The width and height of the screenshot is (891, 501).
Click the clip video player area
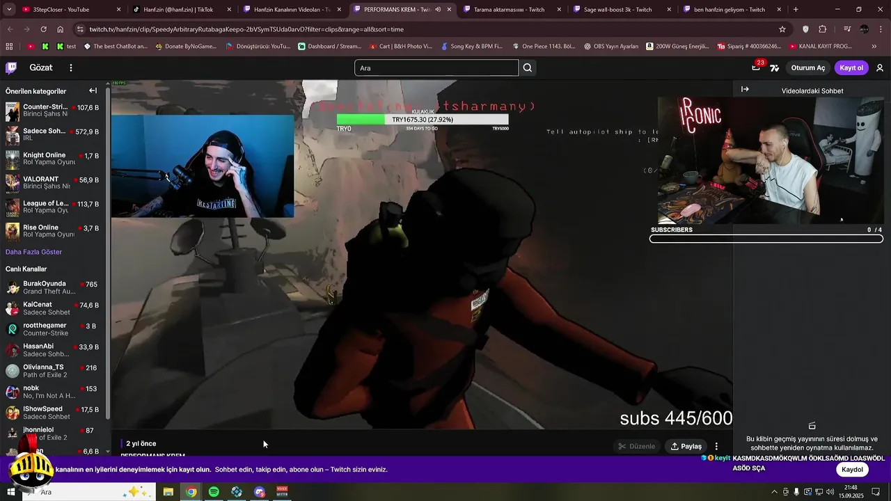(x=422, y=255)
